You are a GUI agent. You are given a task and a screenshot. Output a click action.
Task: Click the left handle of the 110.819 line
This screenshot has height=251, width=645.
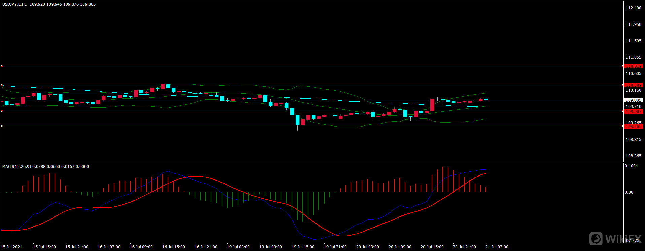(2, 66)
